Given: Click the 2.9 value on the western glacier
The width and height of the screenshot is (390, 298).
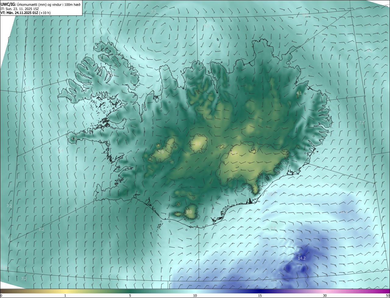Looking at the screenshot, I should click(x=161, y=152).
